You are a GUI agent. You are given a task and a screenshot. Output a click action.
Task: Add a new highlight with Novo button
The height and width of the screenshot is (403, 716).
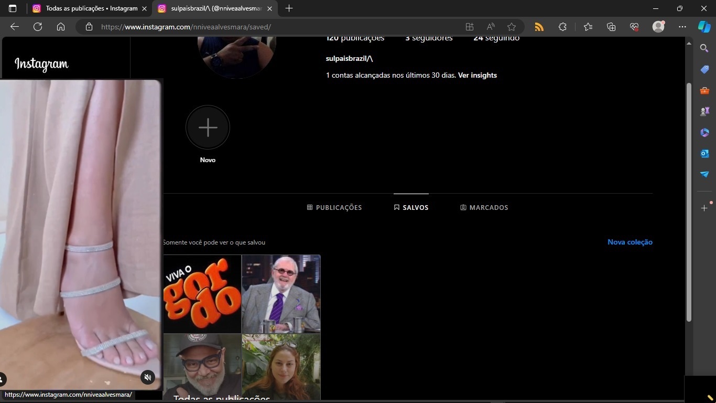pyautogui.click(x=208, y=128)
